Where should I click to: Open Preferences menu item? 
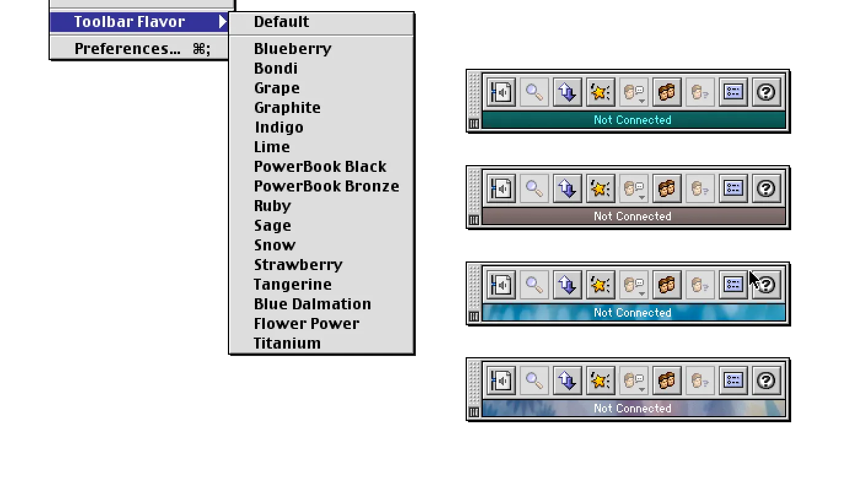[x=139, y=49]
